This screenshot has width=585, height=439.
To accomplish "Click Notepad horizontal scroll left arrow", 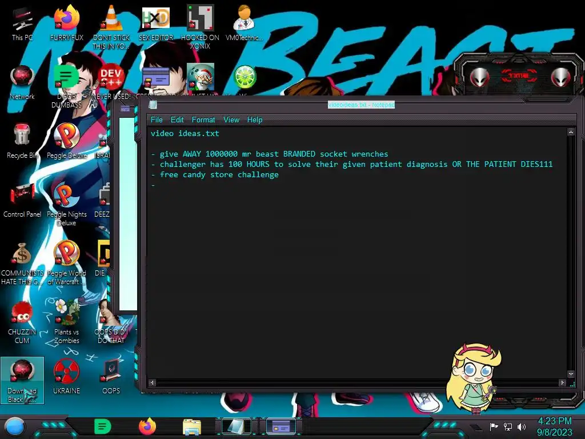I will coord(152,382).
